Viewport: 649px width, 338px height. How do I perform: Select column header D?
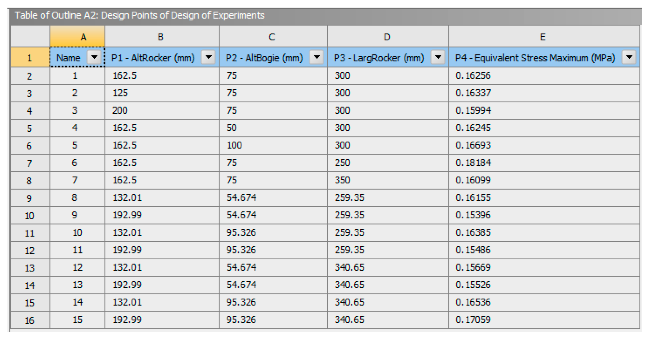point(387,37)
